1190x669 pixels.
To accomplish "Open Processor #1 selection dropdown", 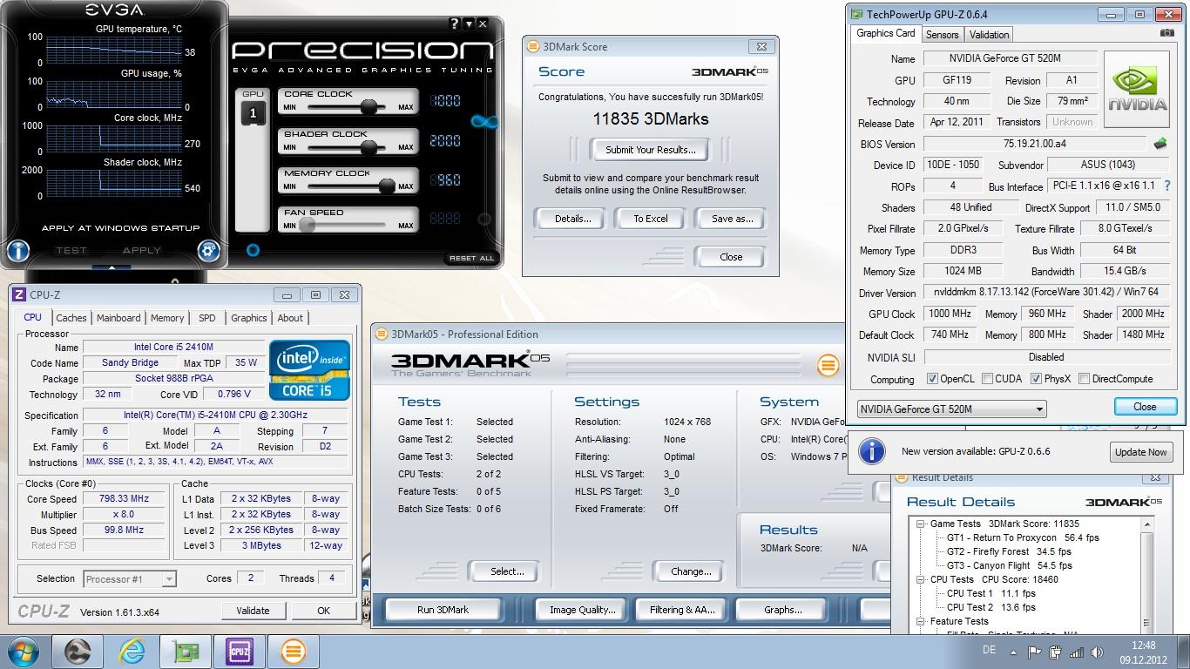I will pyautogui.click(x=130, y=578).
